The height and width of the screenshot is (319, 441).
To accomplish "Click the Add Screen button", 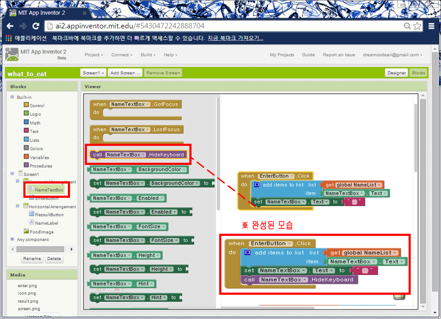I will point(125,73).
